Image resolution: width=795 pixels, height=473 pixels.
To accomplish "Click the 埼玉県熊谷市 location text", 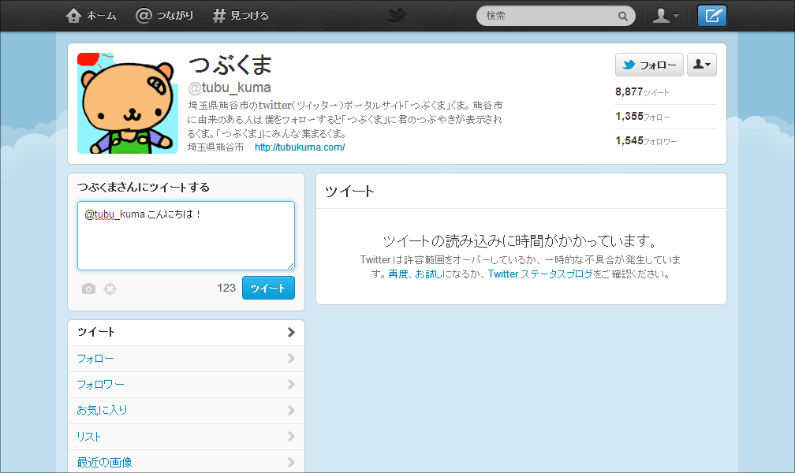I will [215, 147].
